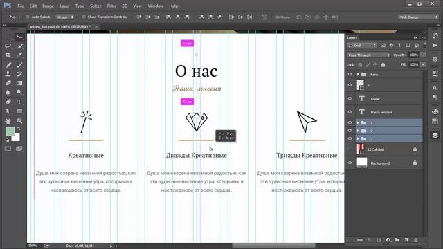This screenshot has width=443, height=249.
Task: Select the Clone Stamp tool
Action: pos(8,74)
